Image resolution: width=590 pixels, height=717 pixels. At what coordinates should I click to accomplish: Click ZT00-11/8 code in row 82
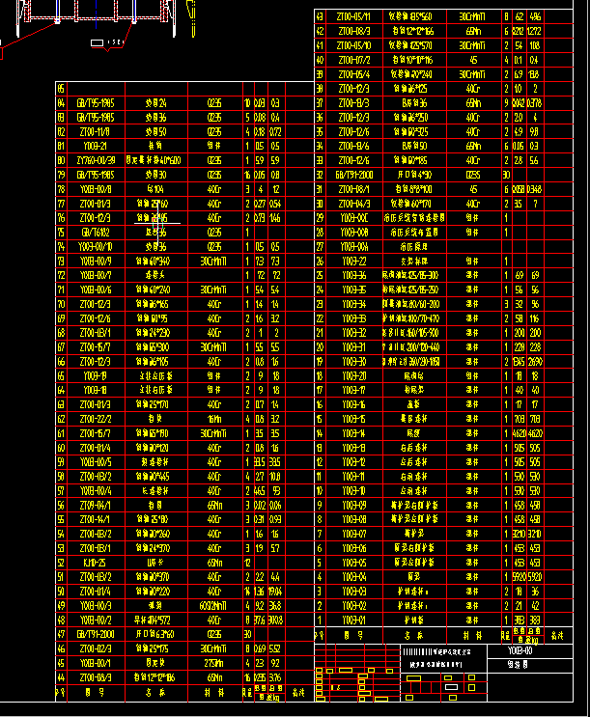click(96, 131)
